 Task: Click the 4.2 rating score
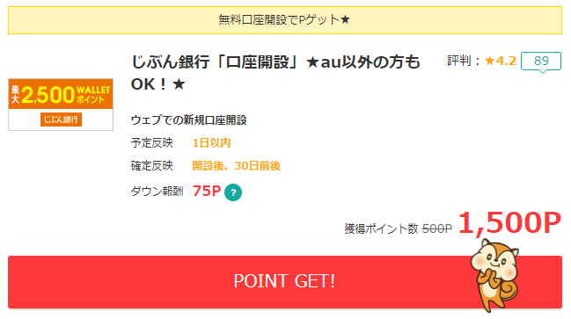(506, 61)
